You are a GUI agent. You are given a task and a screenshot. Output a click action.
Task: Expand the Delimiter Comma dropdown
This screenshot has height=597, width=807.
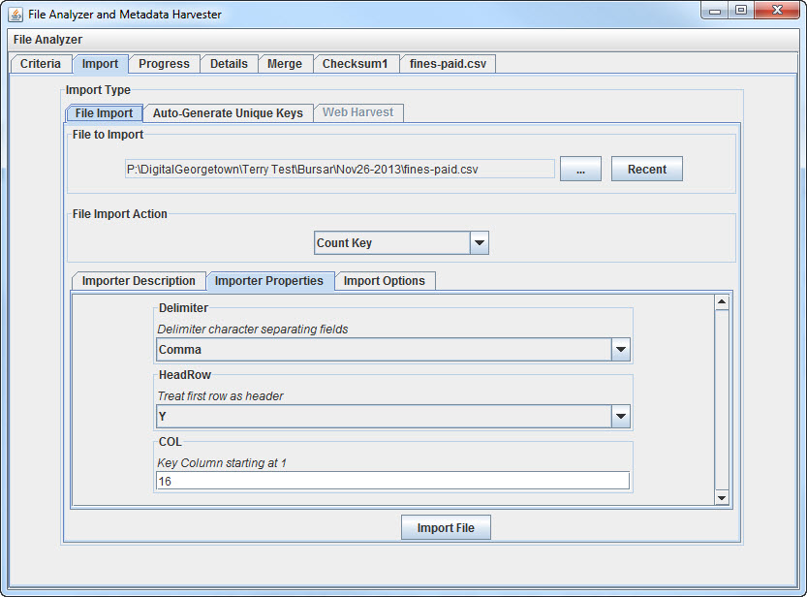pos(620,350)
